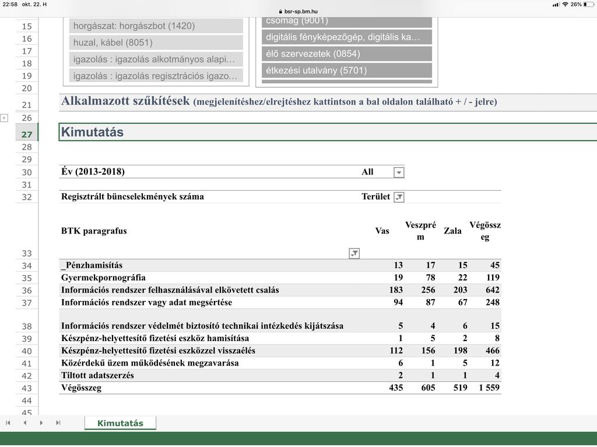Select the Zala column header cell
Image resolution: width=597 pixels, height=447 pixels.
tap(452, 230)
